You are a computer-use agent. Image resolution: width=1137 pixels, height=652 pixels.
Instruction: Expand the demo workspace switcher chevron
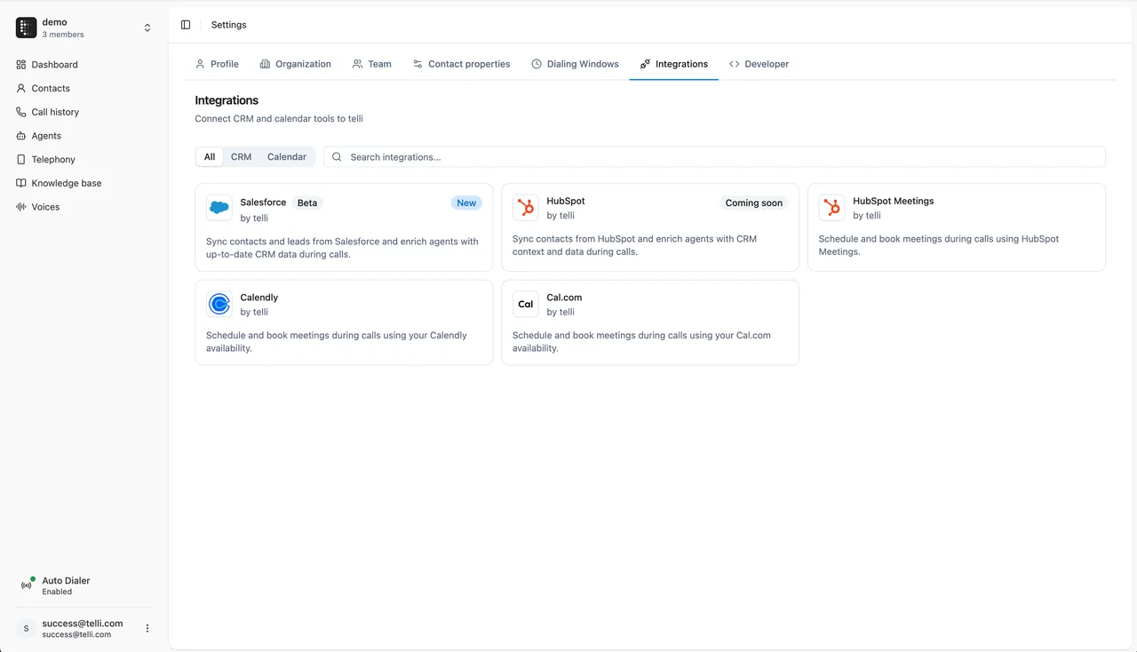tap(147, 28)
